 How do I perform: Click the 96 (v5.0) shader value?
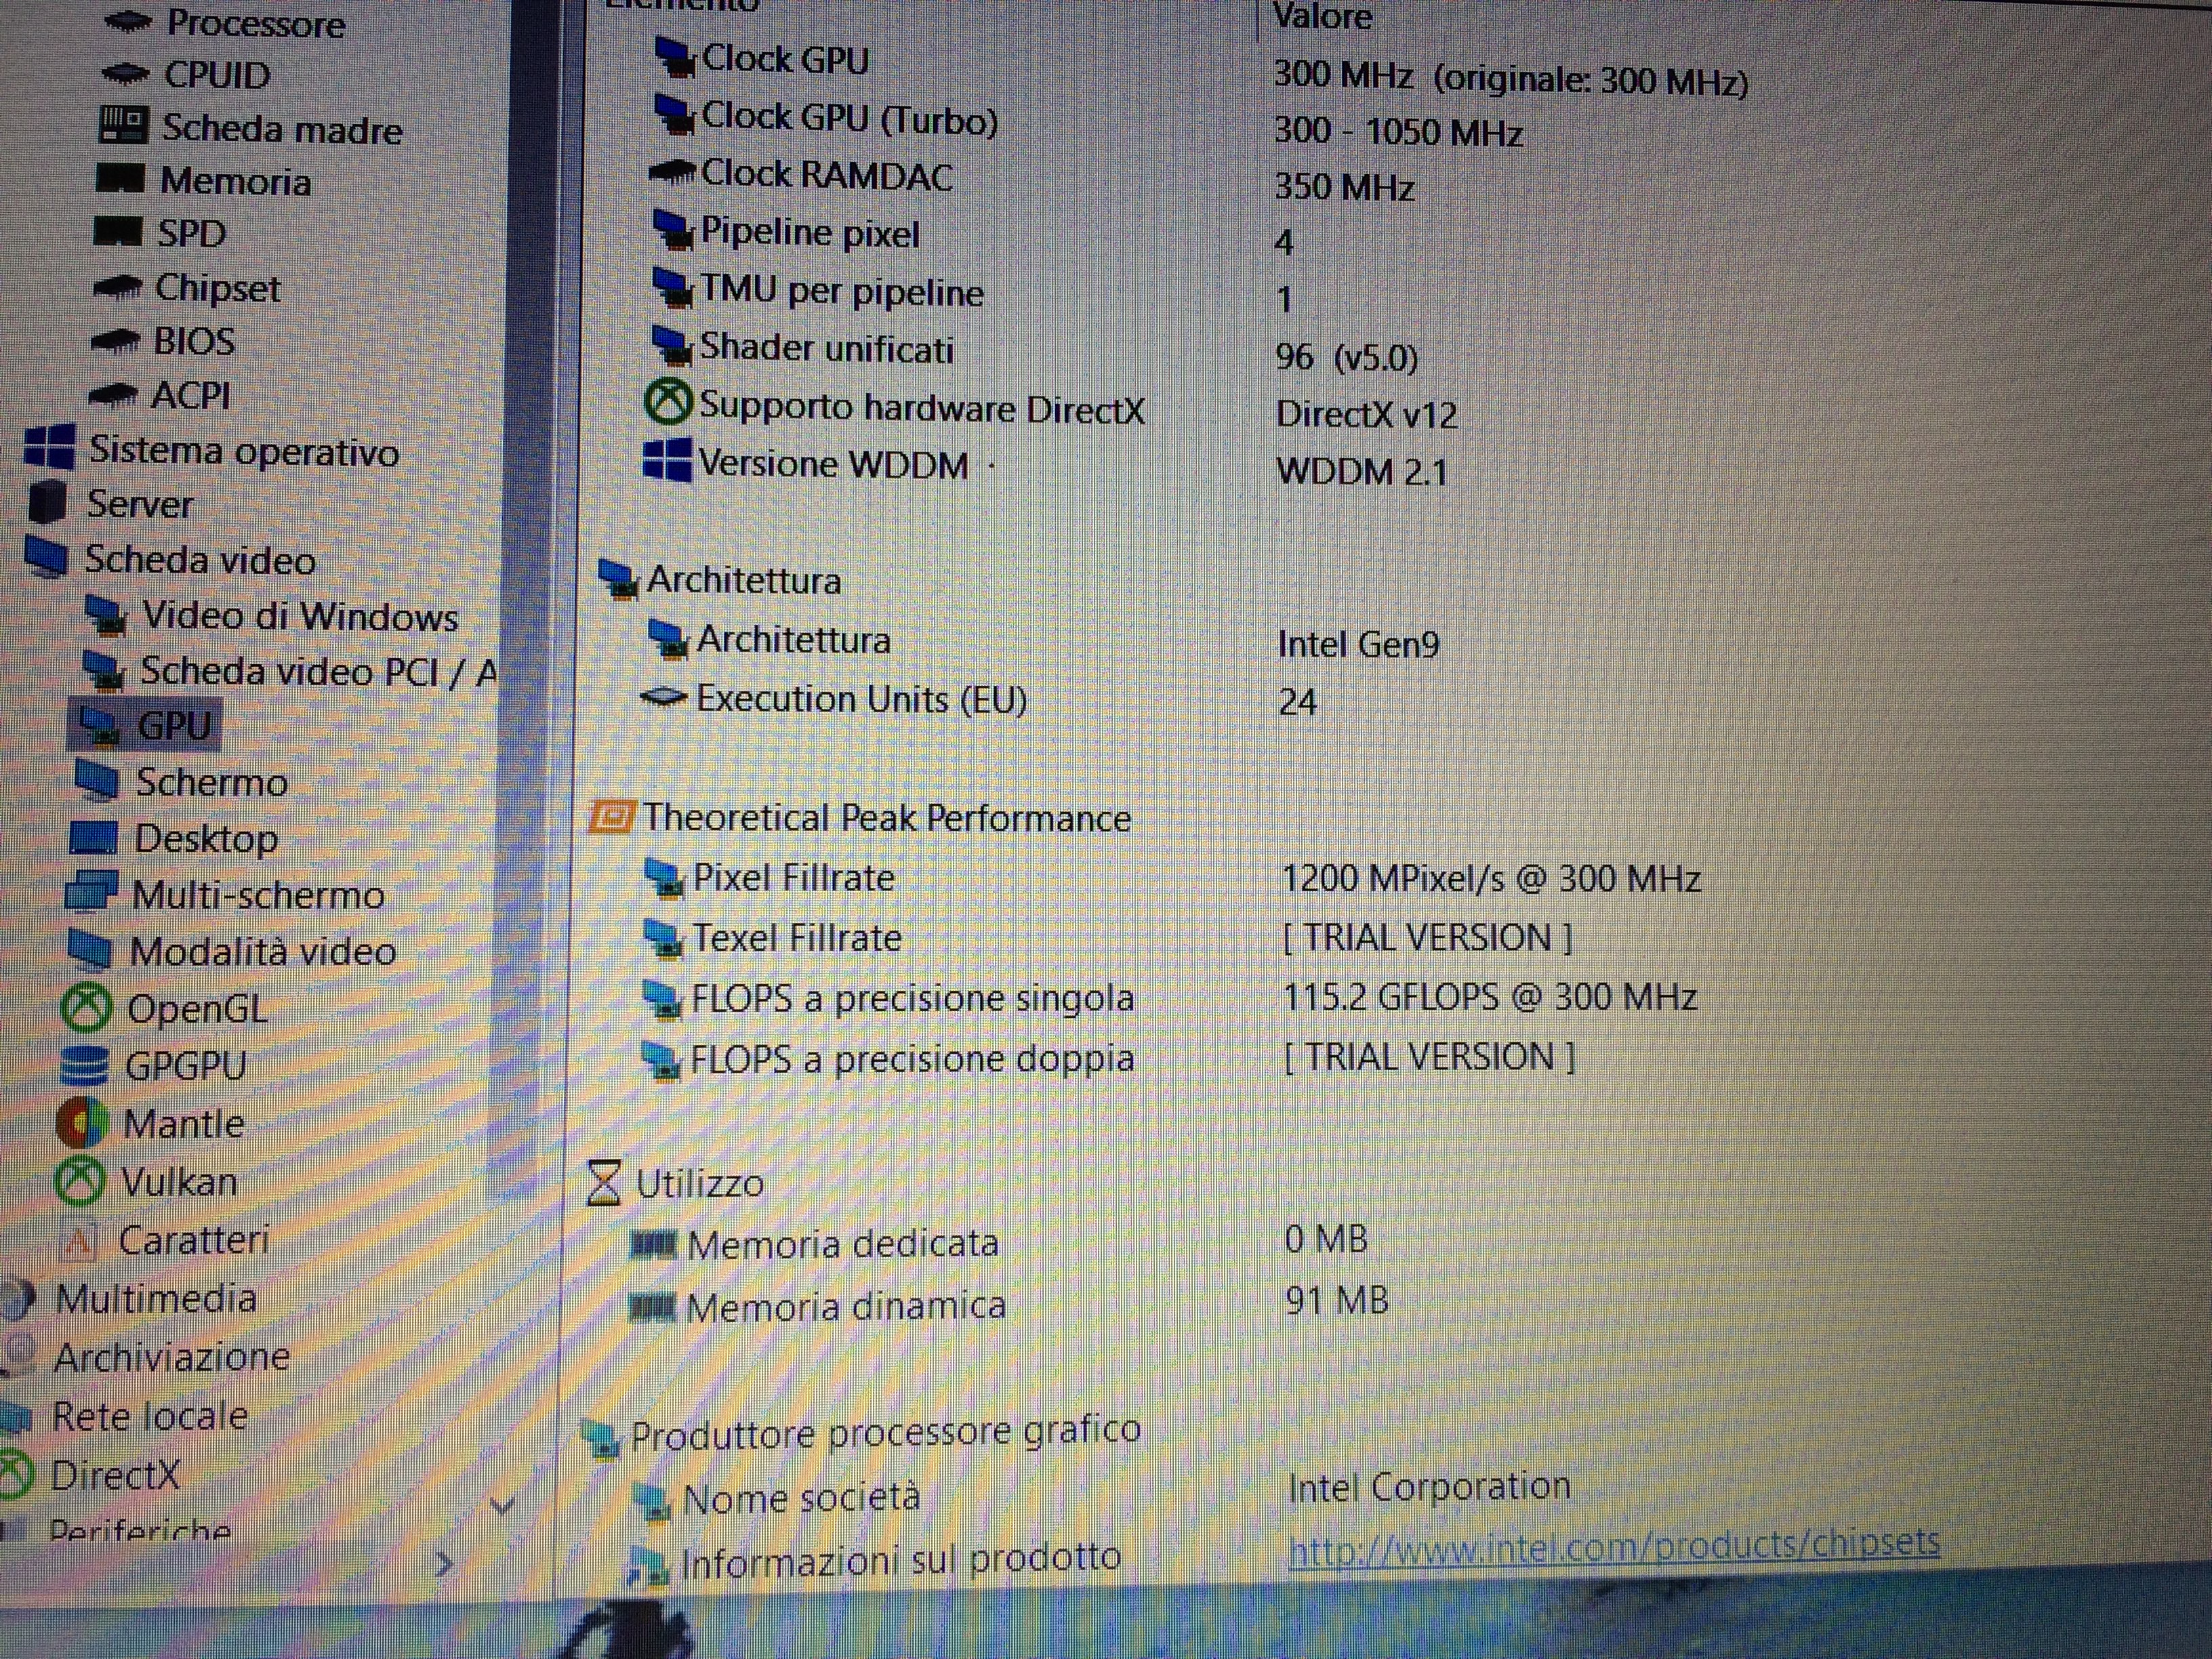(1346, 357)
